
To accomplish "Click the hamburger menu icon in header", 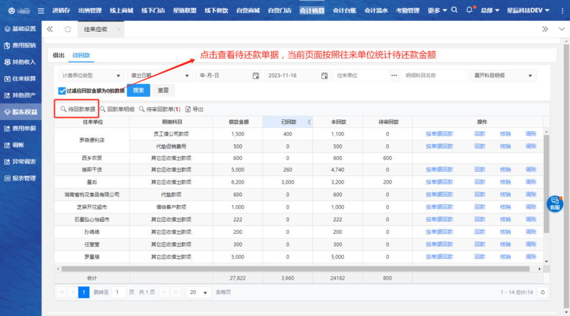I will (x=41, y=11).
